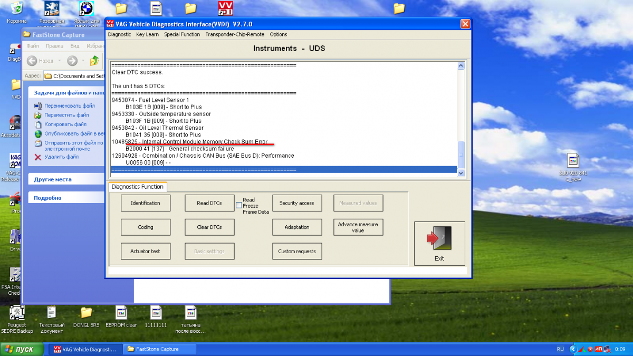The image size is (633, 356).
Task: Click the network computers tray icon beside the clock
Action: coord(607,349)
